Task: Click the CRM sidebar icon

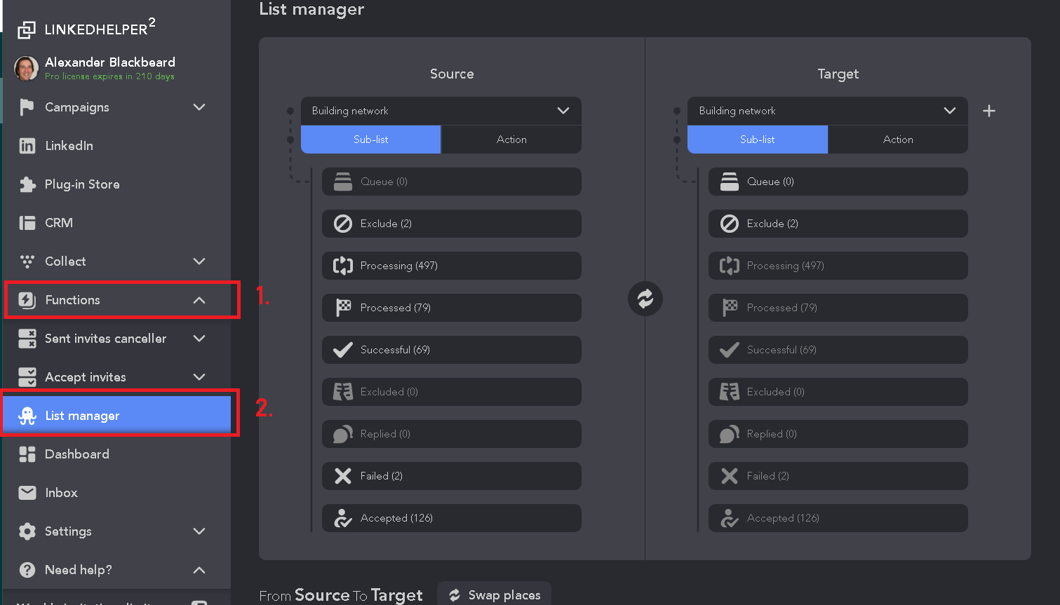Action: click(27, 223)
